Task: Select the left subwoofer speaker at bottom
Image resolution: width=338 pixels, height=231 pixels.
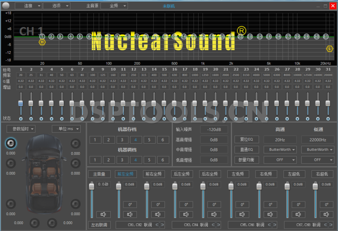Action: coord(35,223)
